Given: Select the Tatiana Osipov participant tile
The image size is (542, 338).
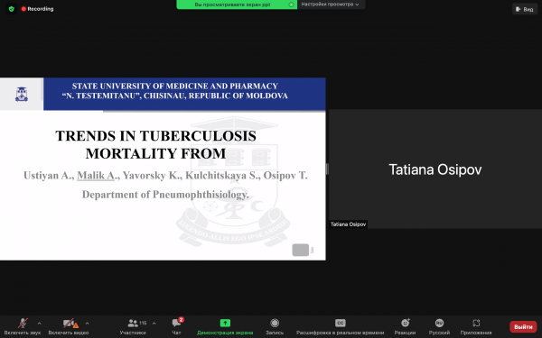Looking at the screenshot, I should click(x=435, y=169).
